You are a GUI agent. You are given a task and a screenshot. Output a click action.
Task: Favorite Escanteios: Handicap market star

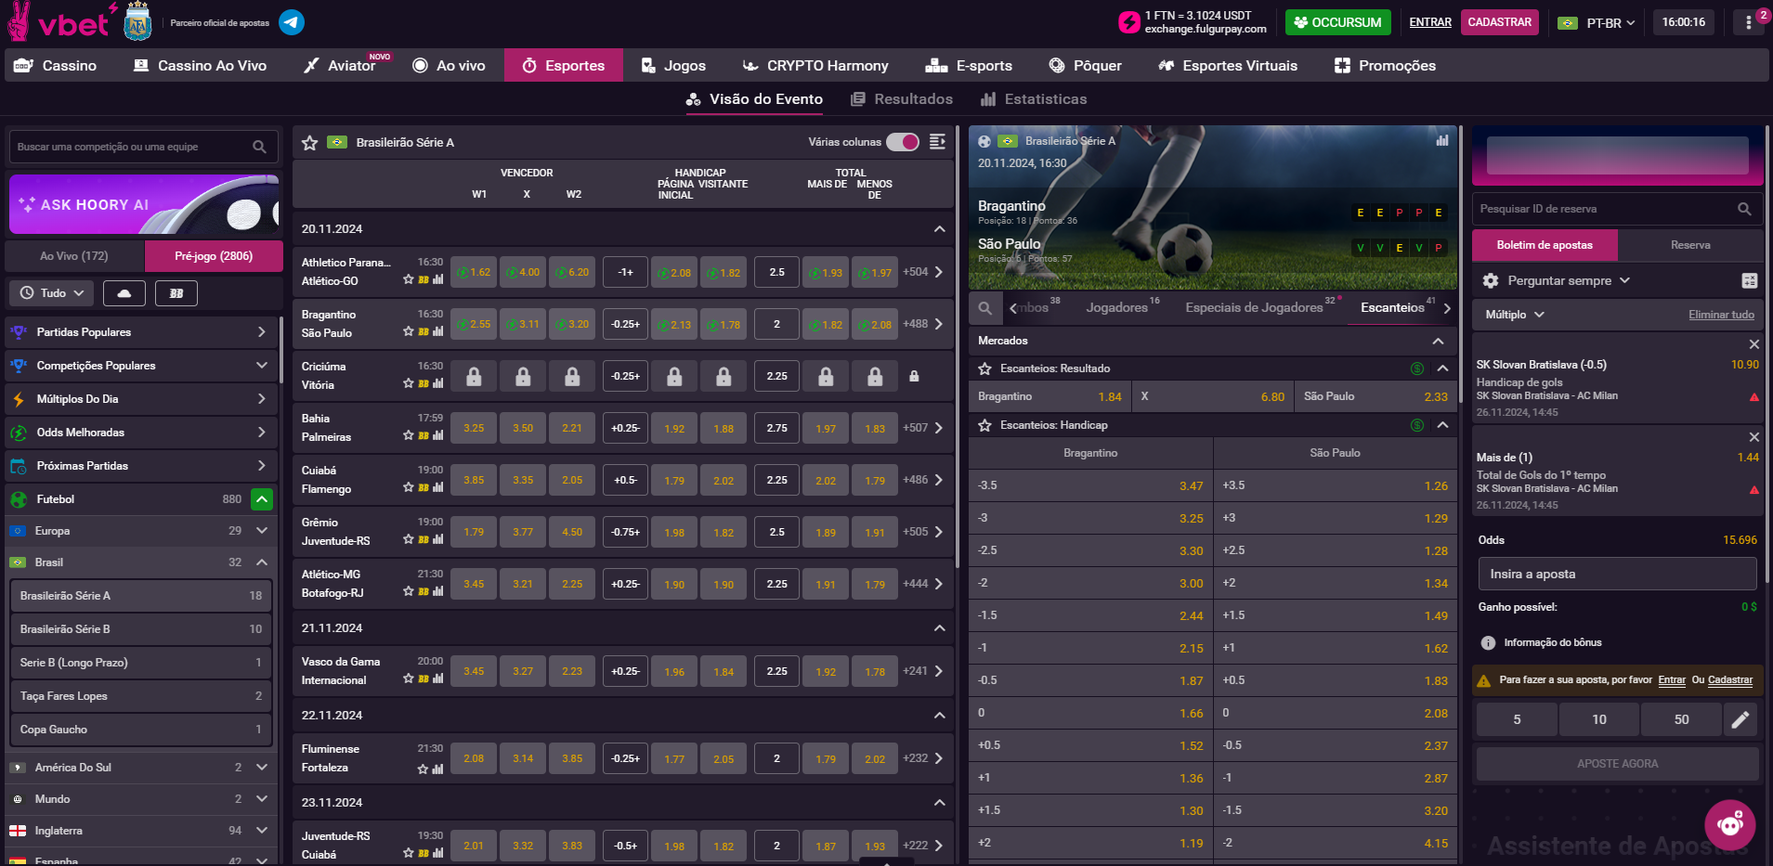point(984,425)
